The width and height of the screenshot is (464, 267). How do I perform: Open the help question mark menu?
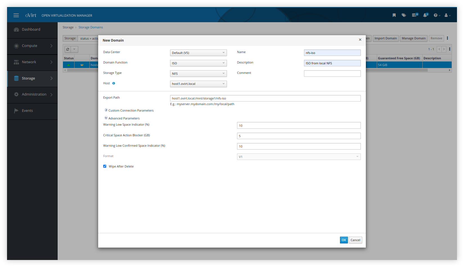(436, 15)
